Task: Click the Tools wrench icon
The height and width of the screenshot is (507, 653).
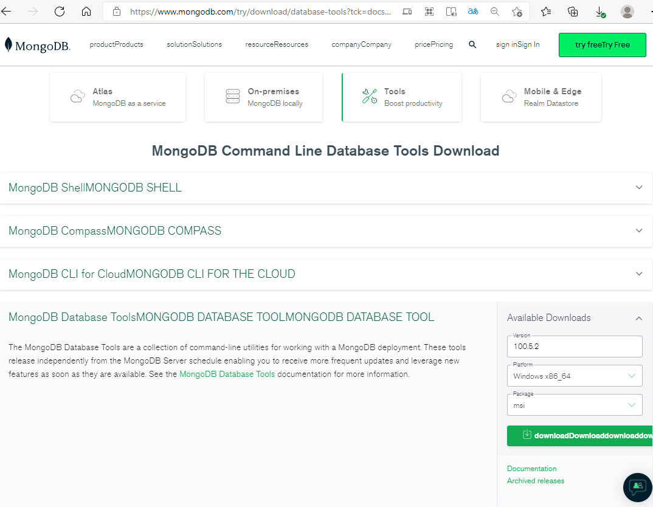Action: pyautogui.click(x=370, y=96)
